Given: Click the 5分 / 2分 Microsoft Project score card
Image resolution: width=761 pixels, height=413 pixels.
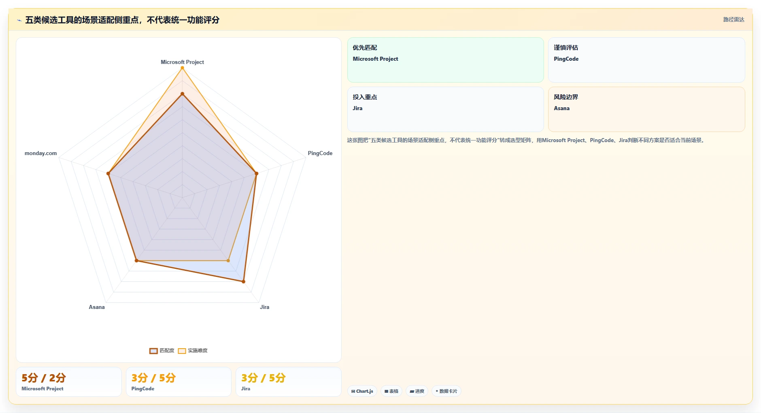Looking at the screenshot, I should point(69,382).
